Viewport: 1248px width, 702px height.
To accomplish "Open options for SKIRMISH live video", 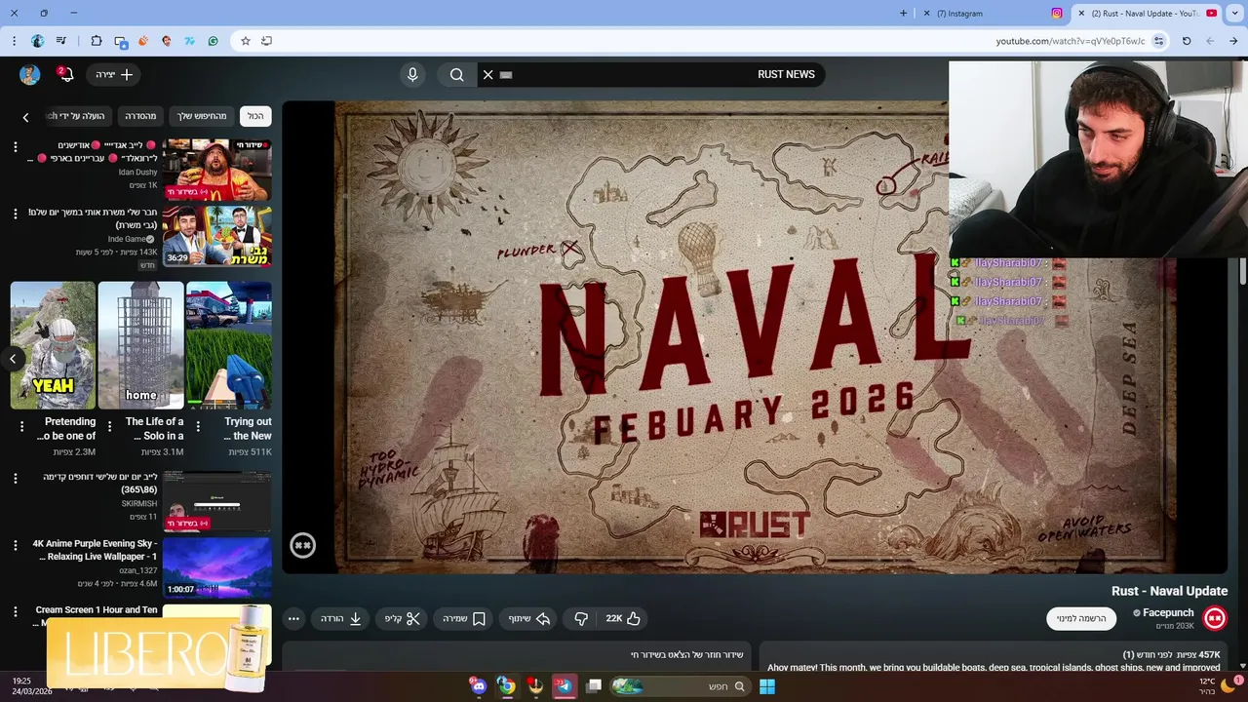I will pyautogui.click(x=15, y=478).
